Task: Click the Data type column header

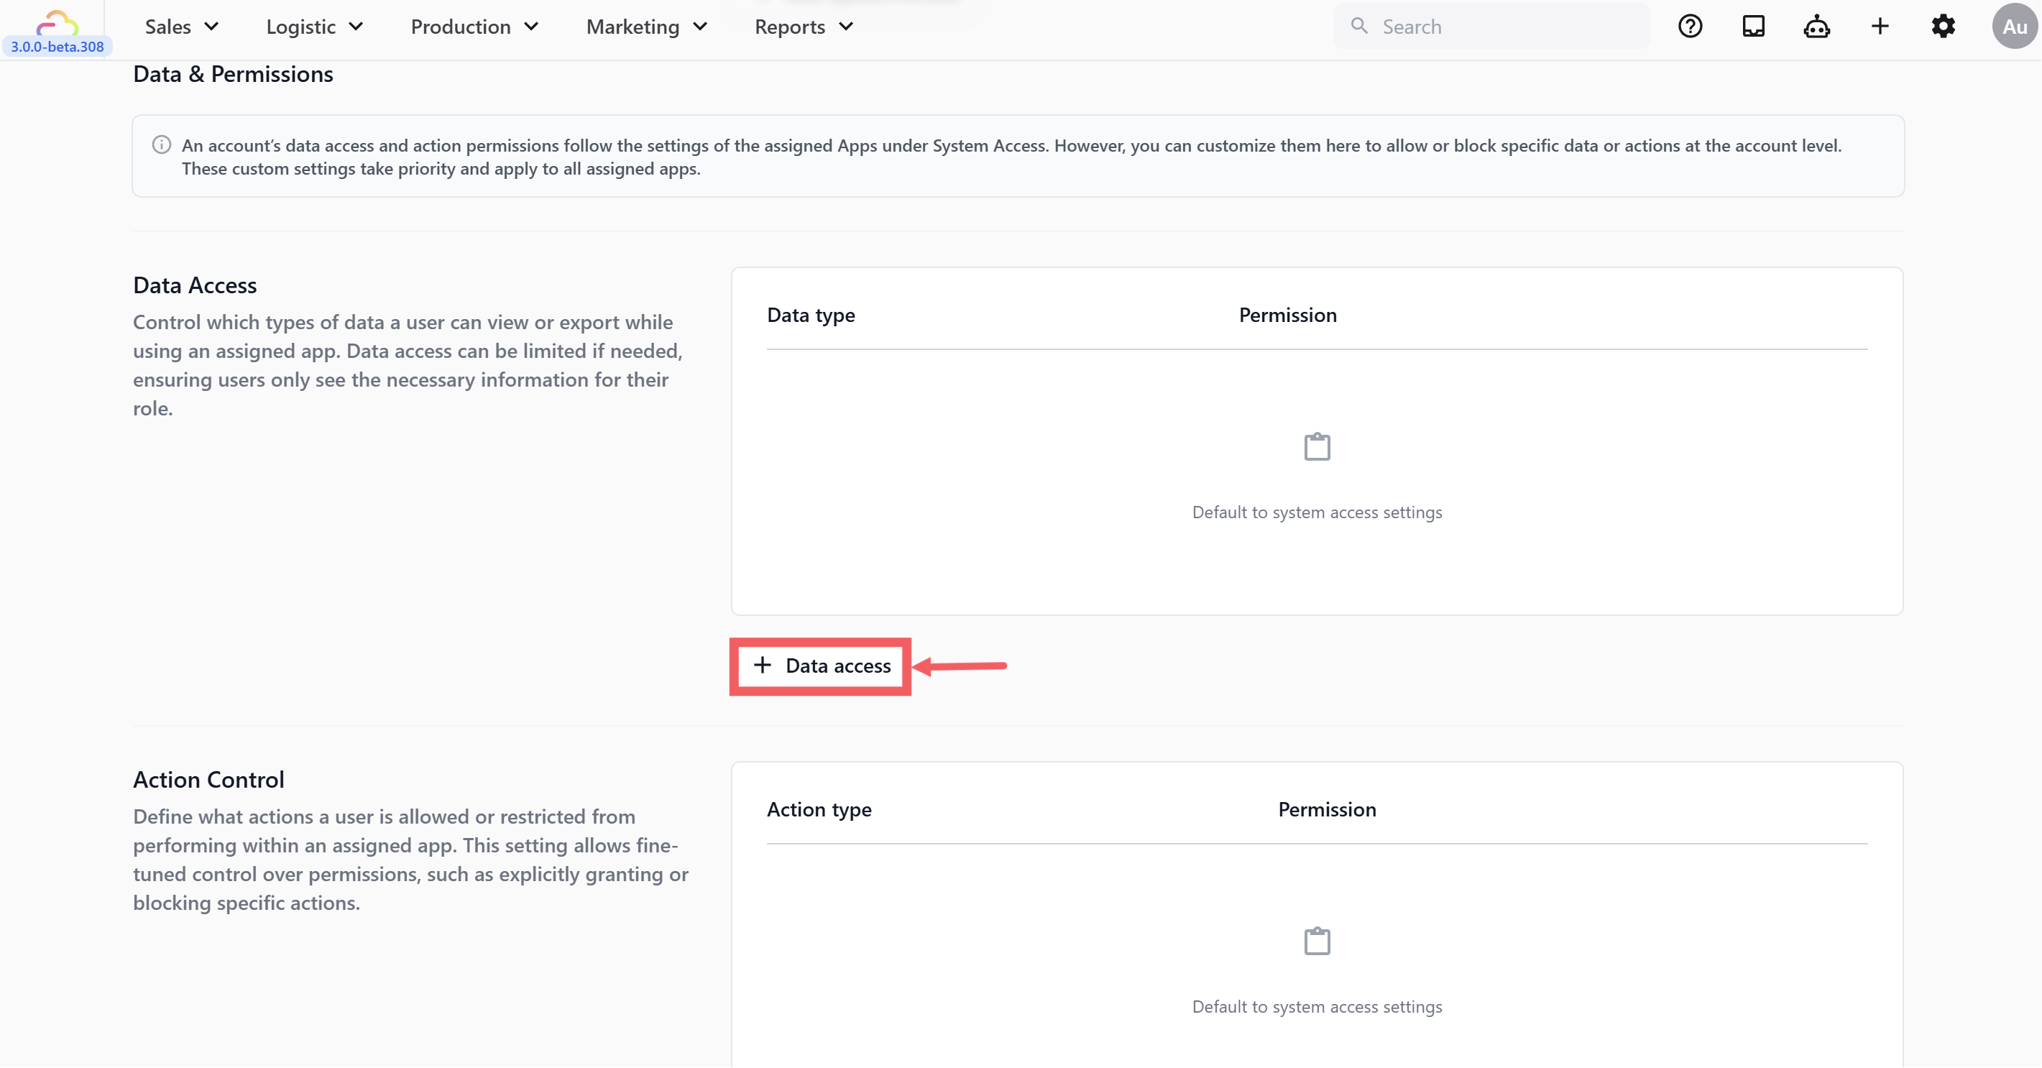Action: 811,316
